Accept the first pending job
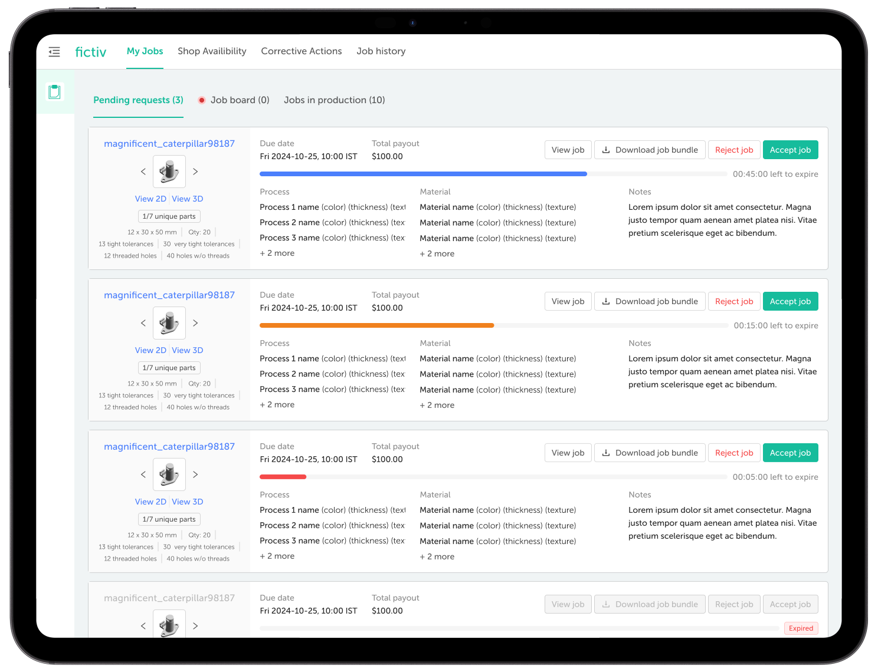 pyautogui.click(x=790, y=150)
